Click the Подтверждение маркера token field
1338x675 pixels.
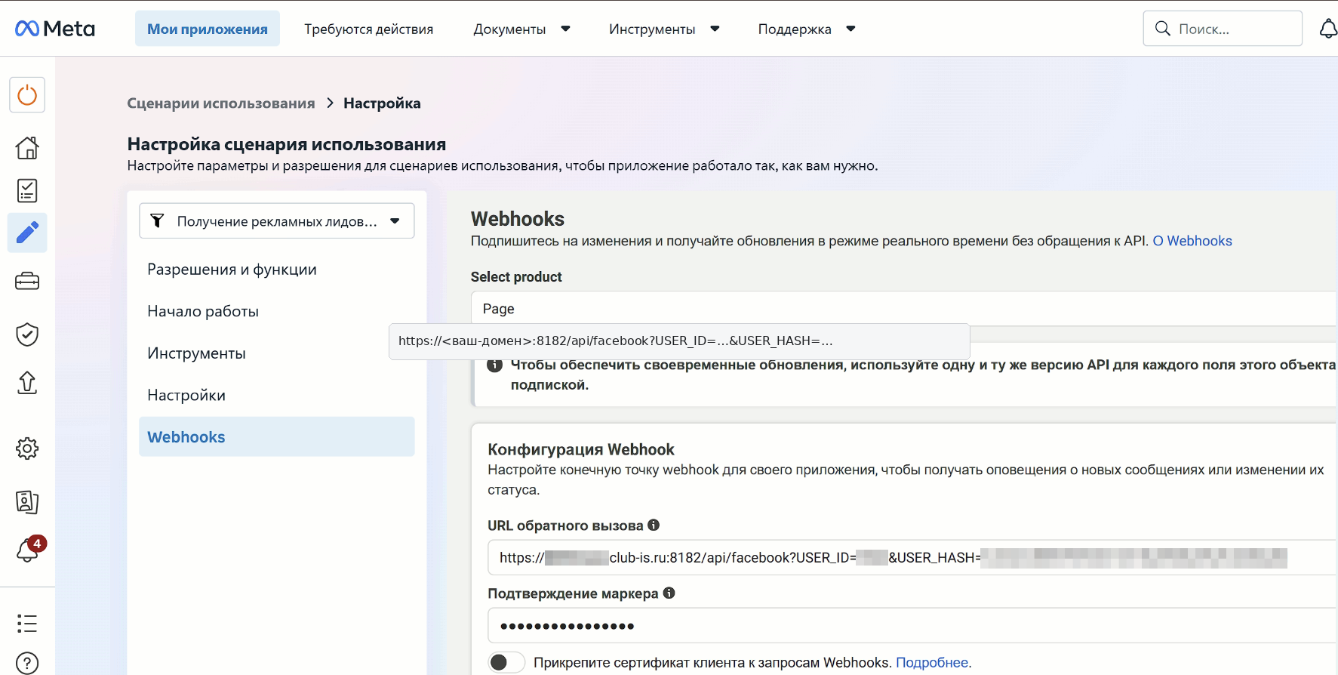click(912, 625)
